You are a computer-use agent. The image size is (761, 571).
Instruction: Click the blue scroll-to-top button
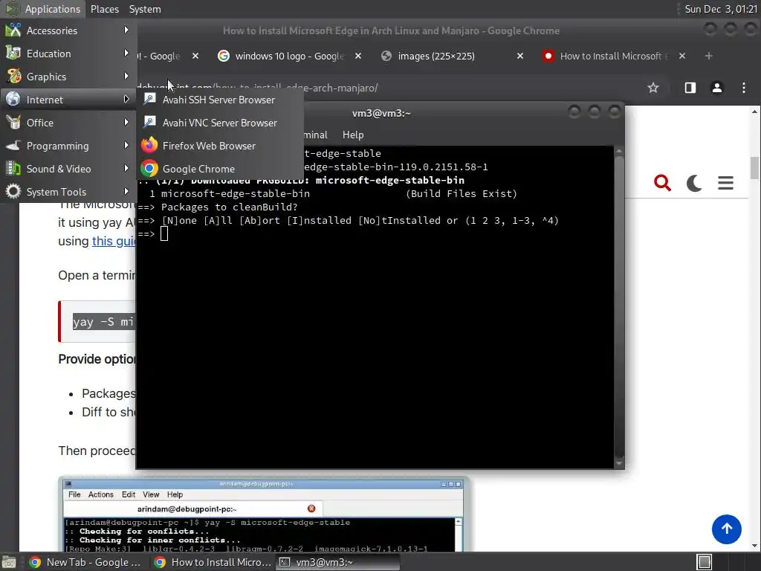click(727, 529)
